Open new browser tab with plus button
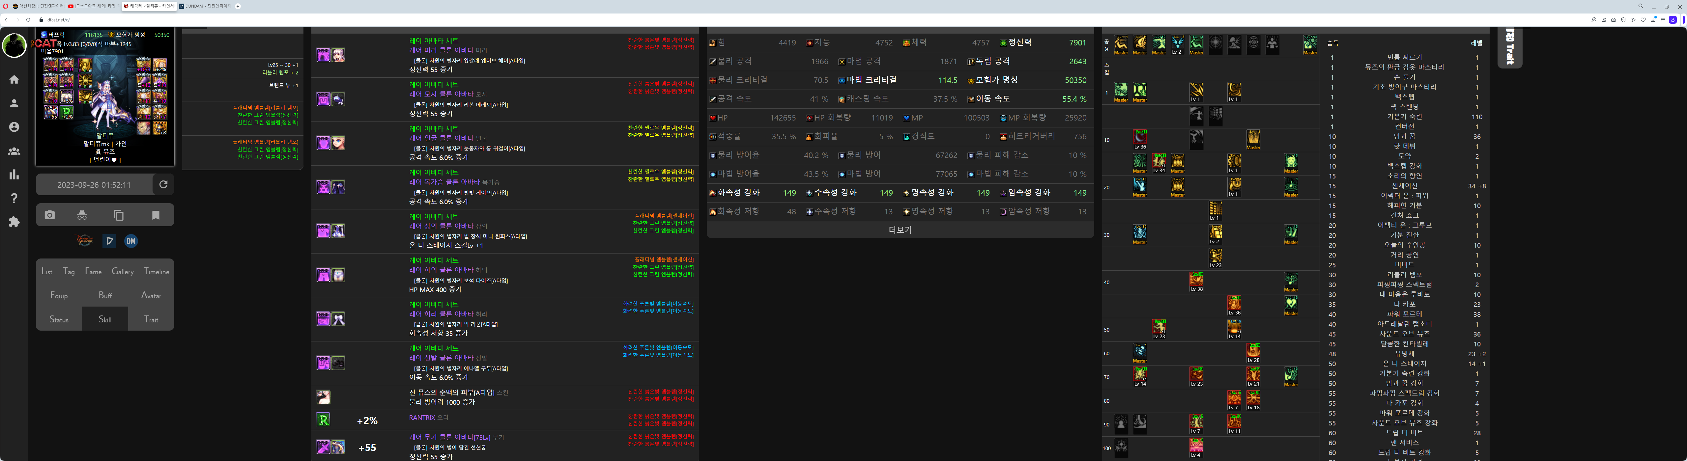This screenshot has width=1687, height=461. click(238, 6)
